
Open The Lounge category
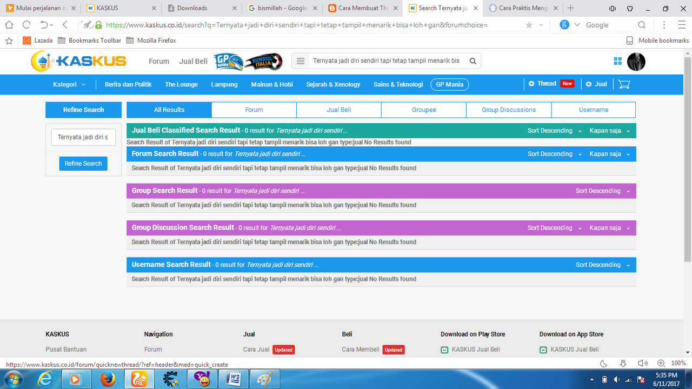click(181, 84)
